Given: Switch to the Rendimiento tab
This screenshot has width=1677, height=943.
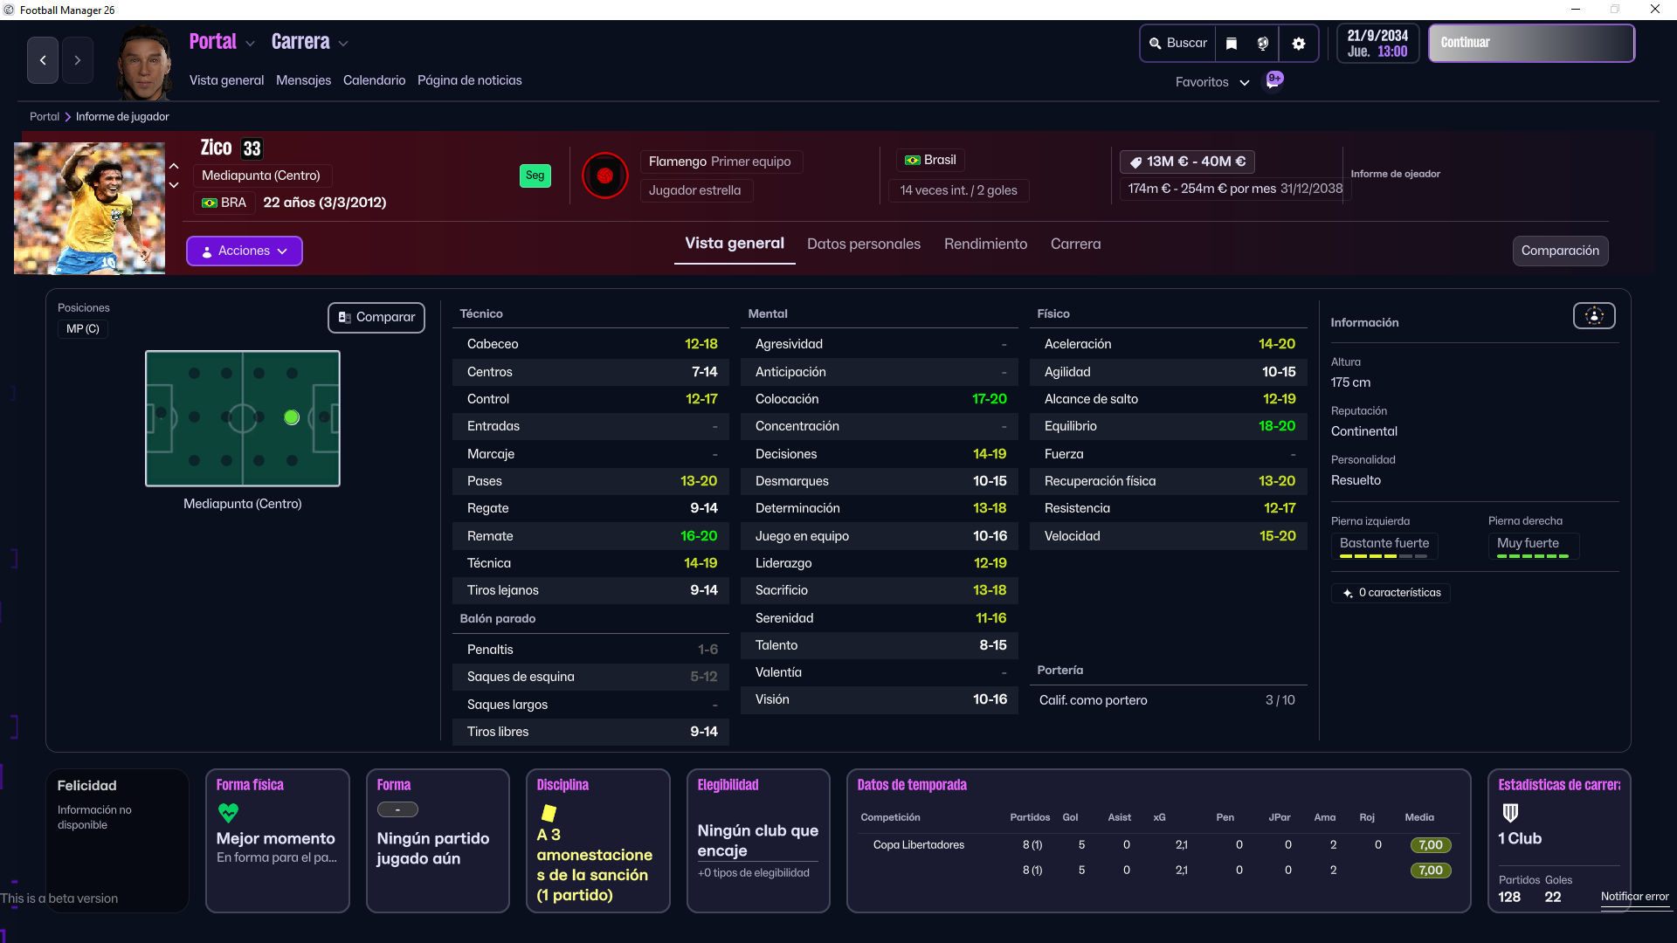Looking at the screenshot, I should [985, 244].
